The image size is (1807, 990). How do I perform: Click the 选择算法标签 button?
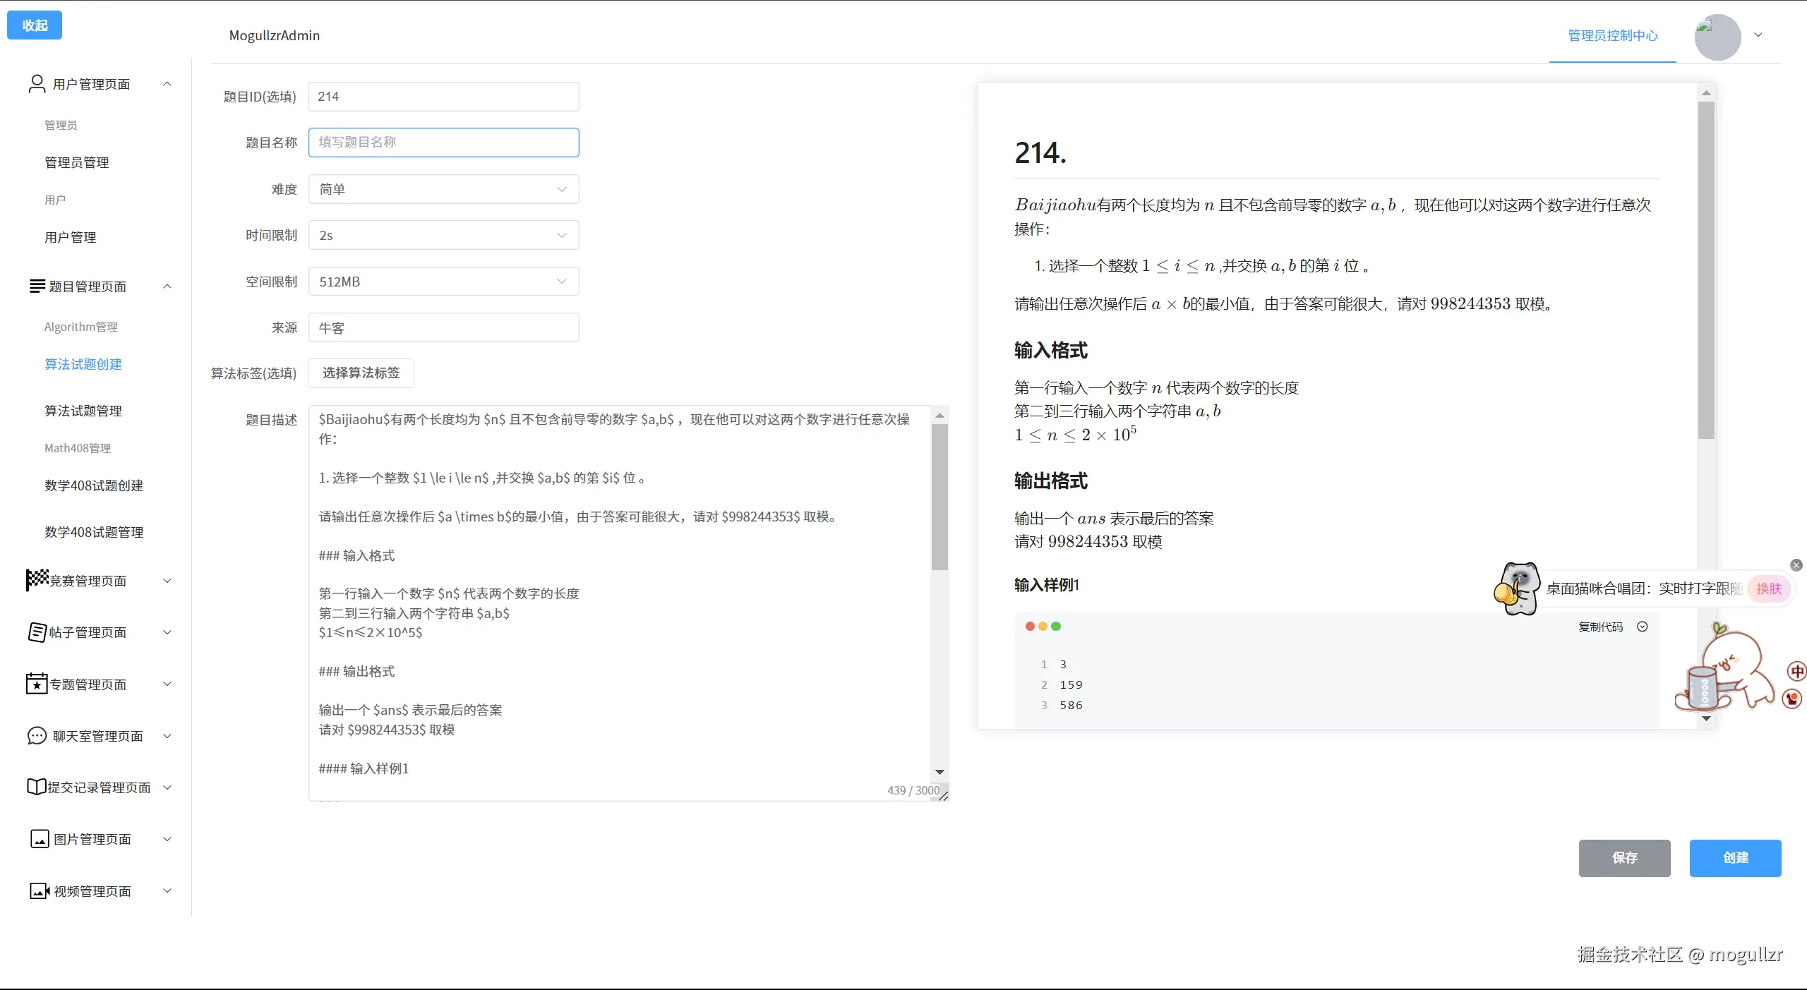361,373
